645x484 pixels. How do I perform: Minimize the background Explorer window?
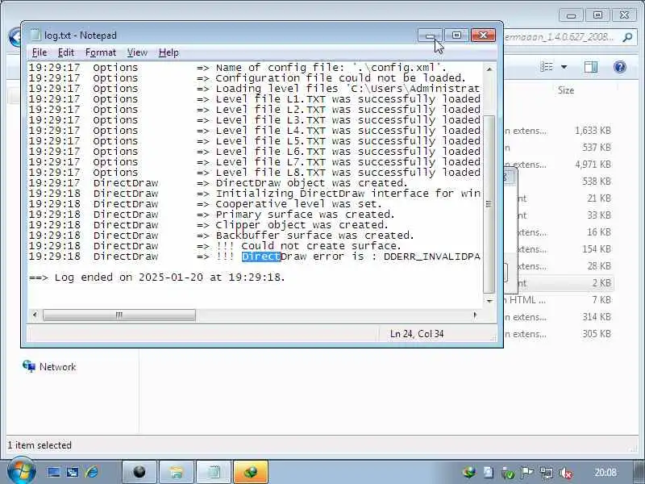(571, 15)
